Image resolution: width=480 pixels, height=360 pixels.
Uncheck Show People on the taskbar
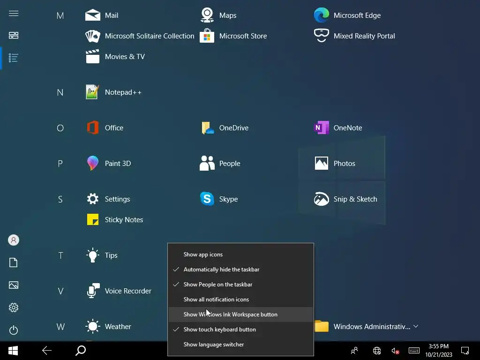click(240, 285)
